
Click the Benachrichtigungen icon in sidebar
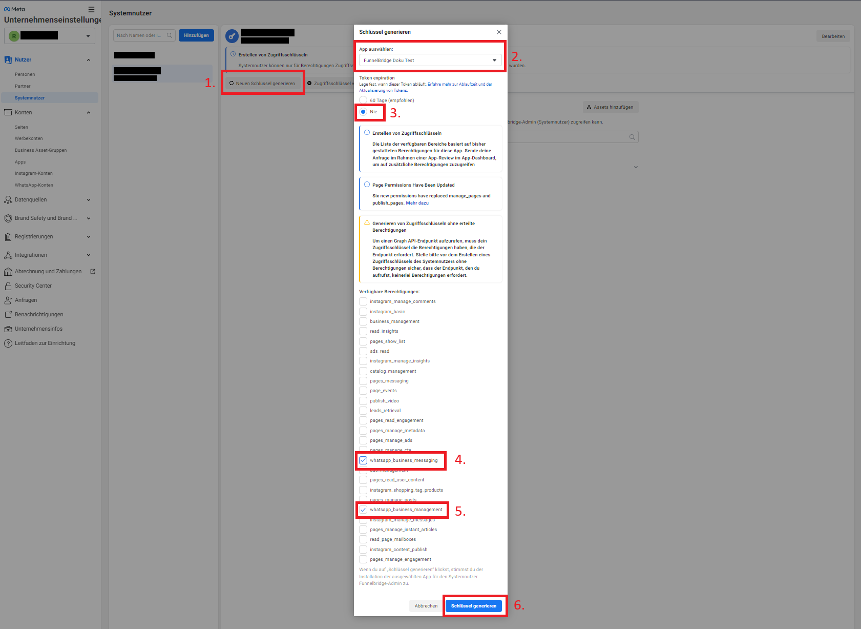(8, 315)
